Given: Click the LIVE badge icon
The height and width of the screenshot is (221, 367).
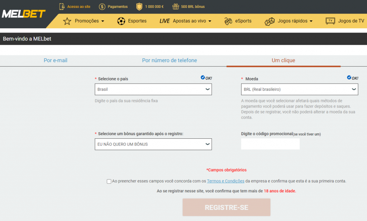Looking at the screenshot, I should pyautogui.click(x=165, y=21).
